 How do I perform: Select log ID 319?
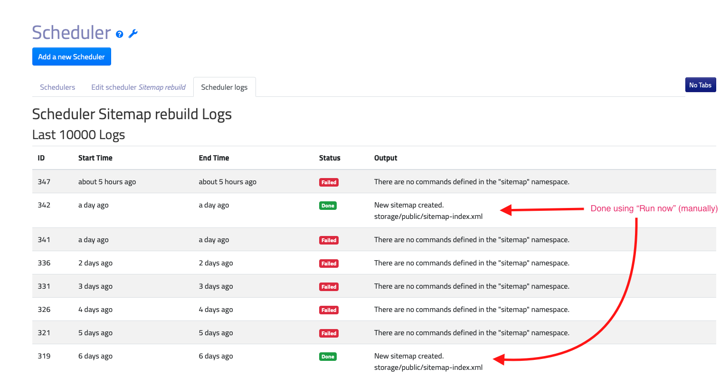click(44, 356)
